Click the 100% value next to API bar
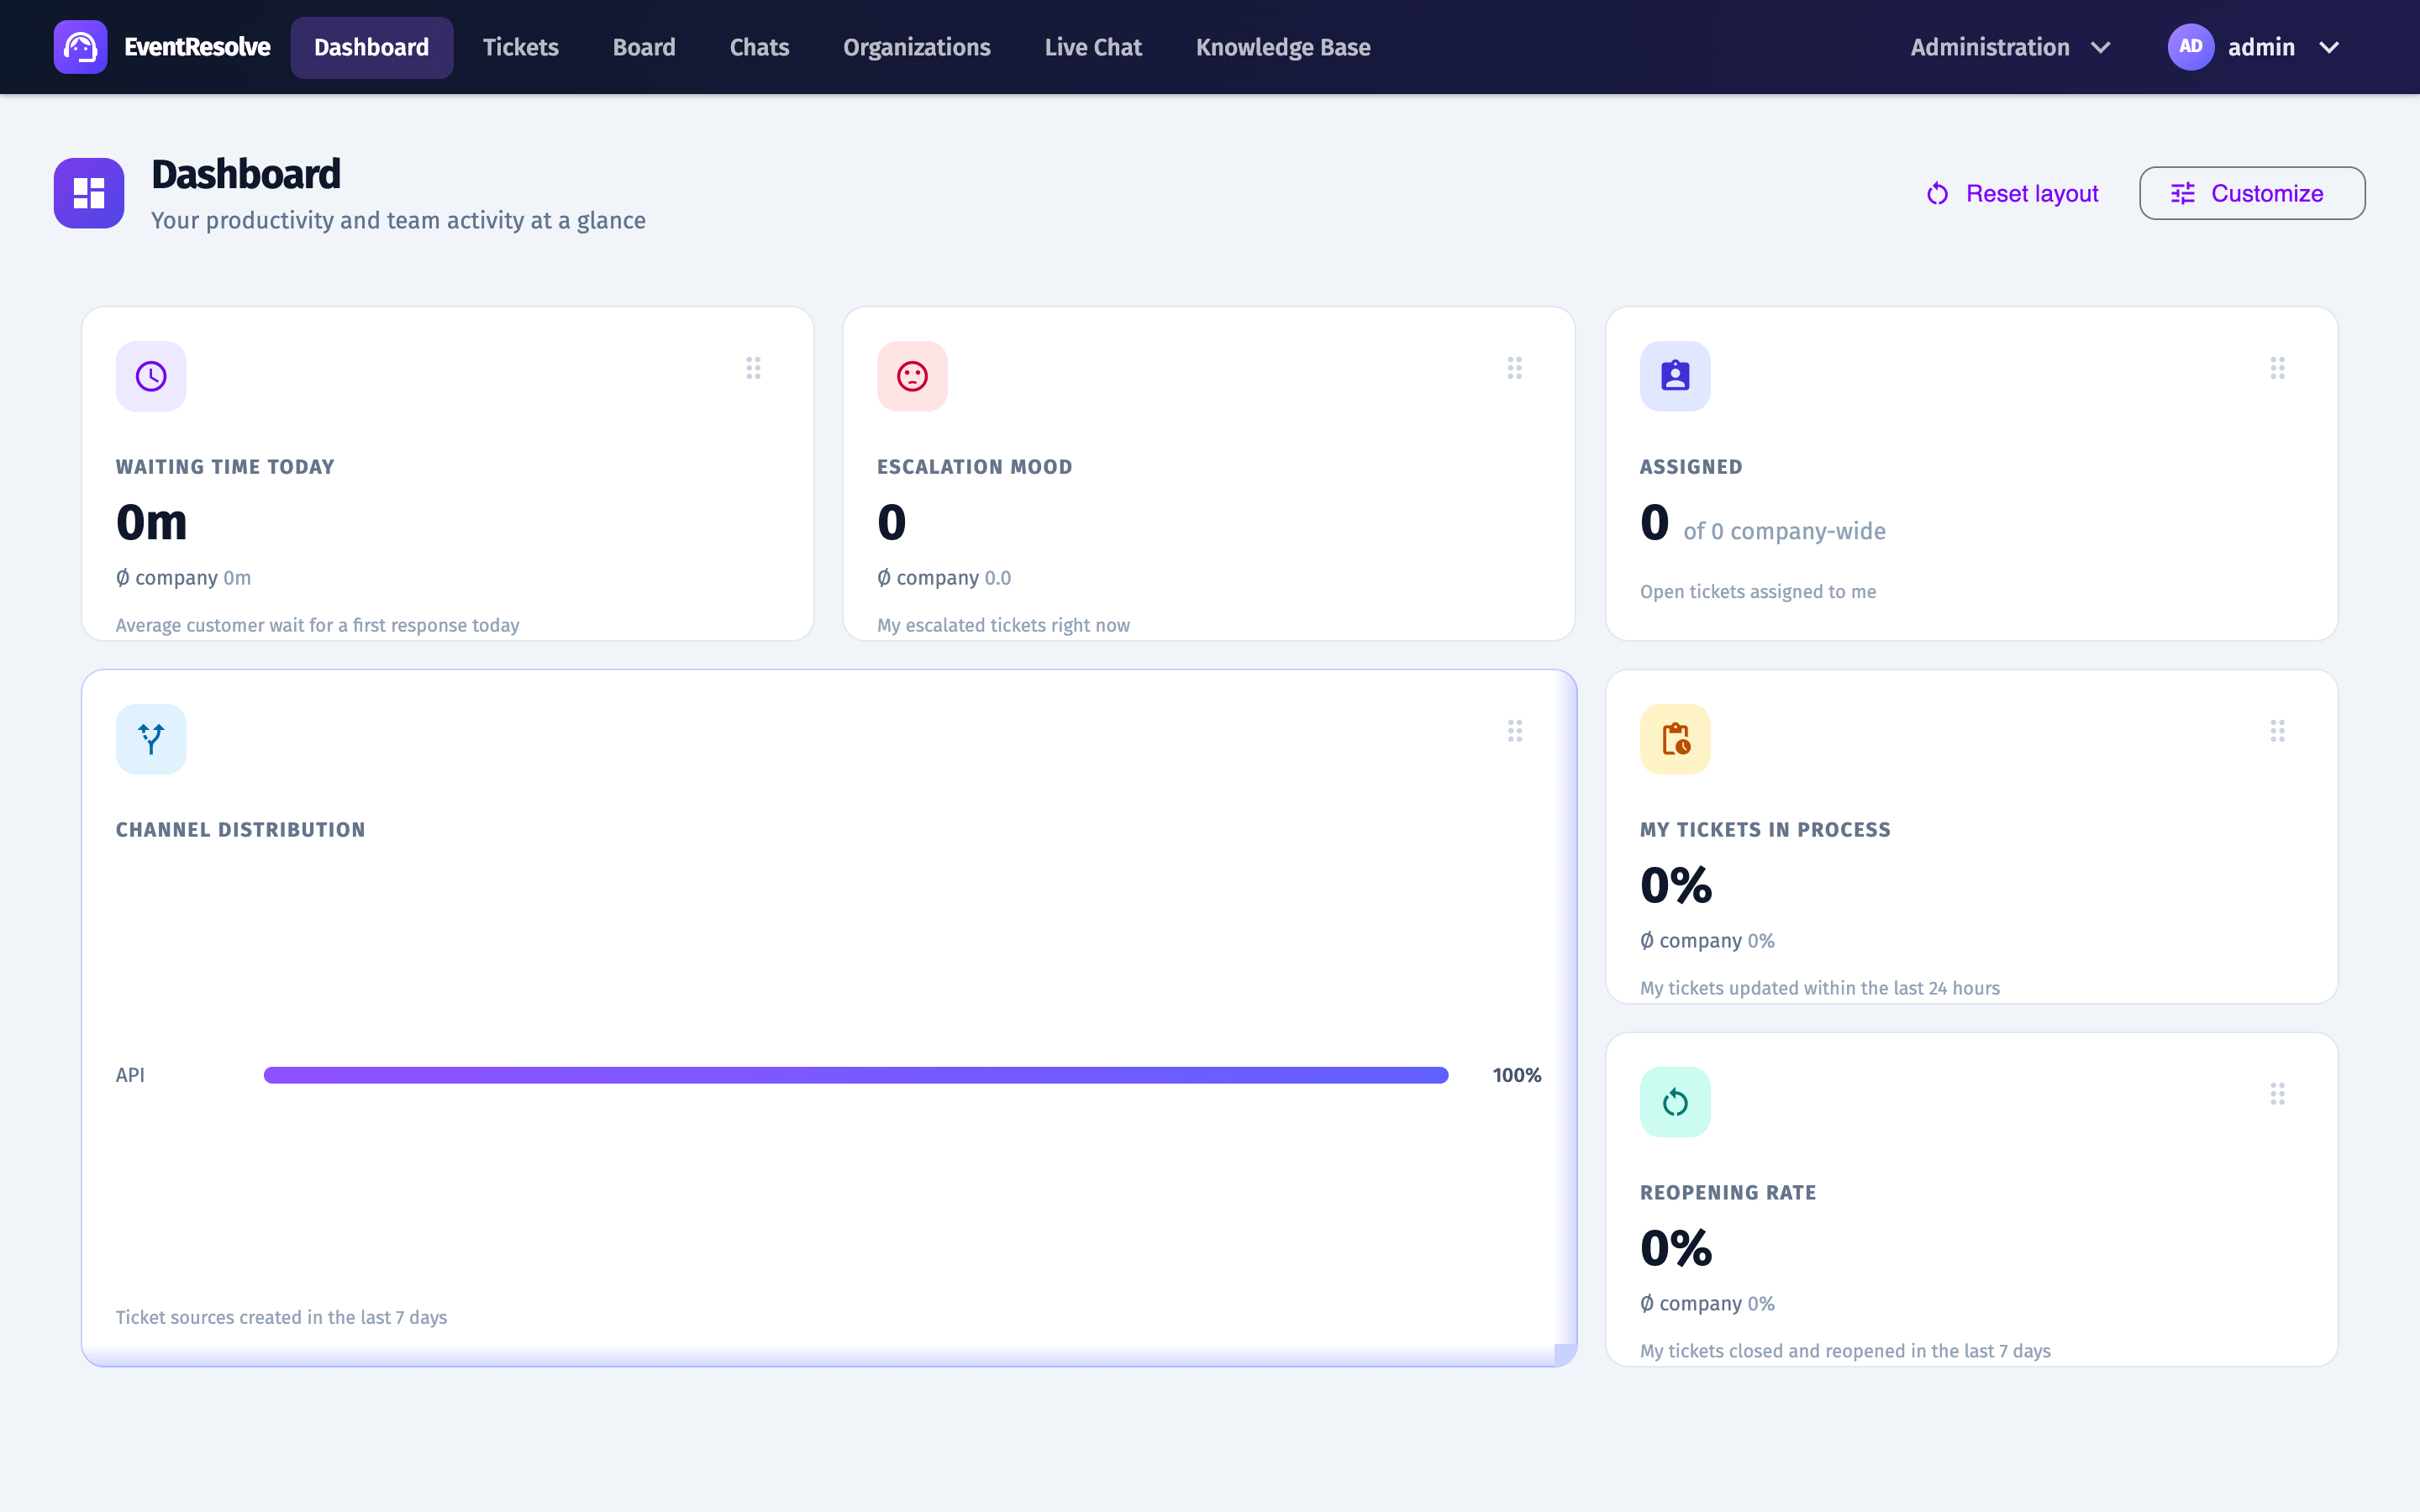This screenshot has height=1512, width=2420. (1516, 1075)
